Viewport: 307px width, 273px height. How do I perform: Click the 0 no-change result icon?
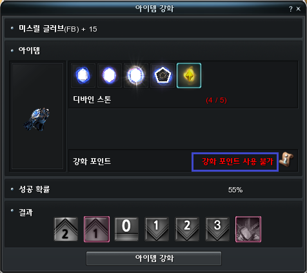click(x=126, y=229)
